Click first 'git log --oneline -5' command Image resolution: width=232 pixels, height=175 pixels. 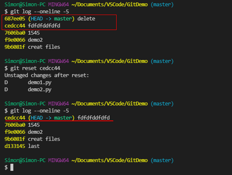39,12
